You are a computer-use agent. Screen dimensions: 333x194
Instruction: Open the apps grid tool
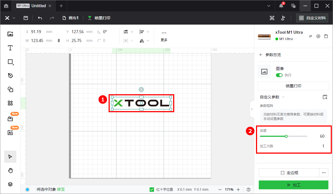10,103
